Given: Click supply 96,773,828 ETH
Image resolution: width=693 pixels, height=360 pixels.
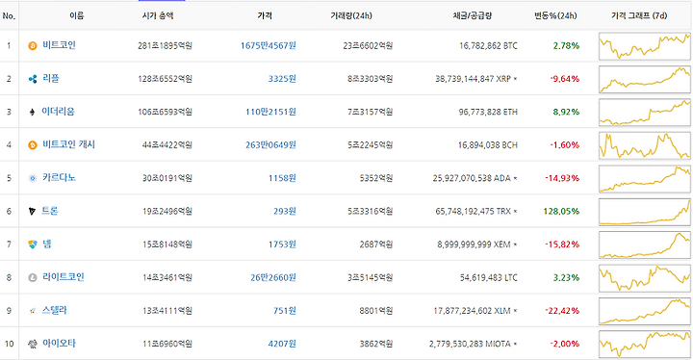Looking at the screenshot, I should (488, 112).
